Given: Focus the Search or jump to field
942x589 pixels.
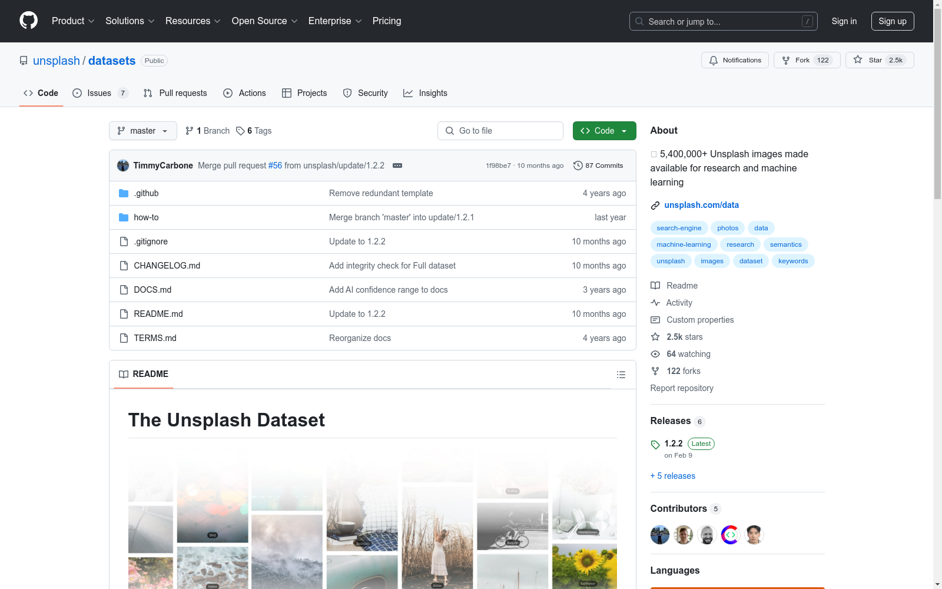Looking at the screenshot, I should (724, 21).
